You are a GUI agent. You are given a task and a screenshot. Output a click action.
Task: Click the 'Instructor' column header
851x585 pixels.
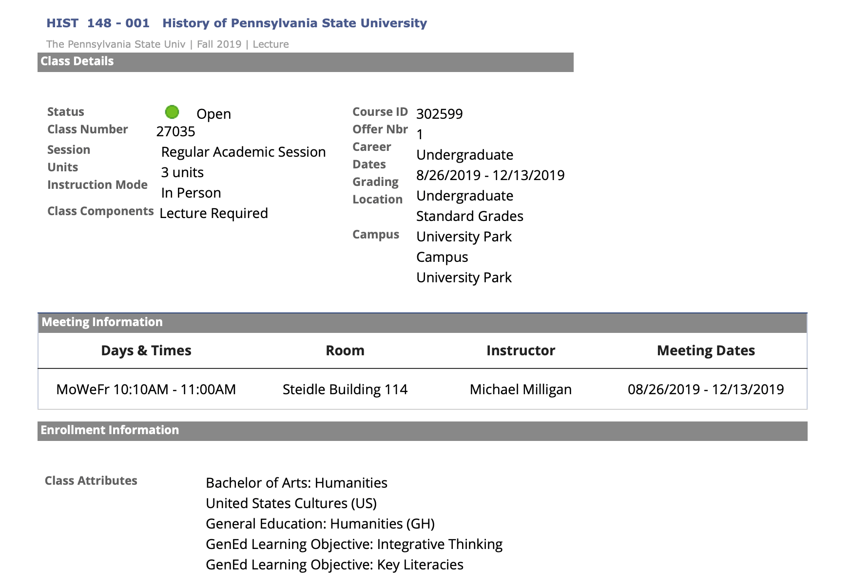(x=521, y=351)
